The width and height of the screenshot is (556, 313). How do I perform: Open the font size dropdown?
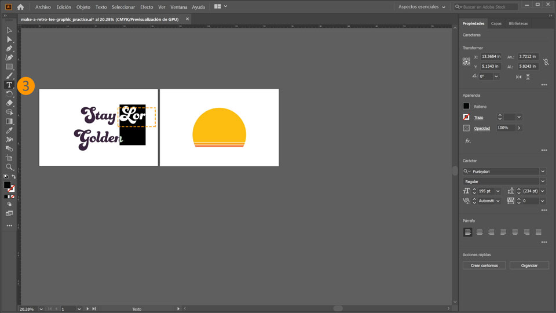coord(498,191)
